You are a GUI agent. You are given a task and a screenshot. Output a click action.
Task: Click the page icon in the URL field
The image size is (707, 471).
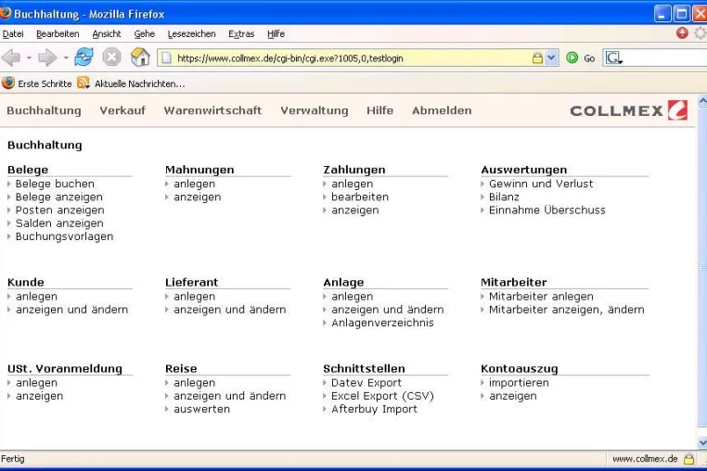tap(167, 57)
